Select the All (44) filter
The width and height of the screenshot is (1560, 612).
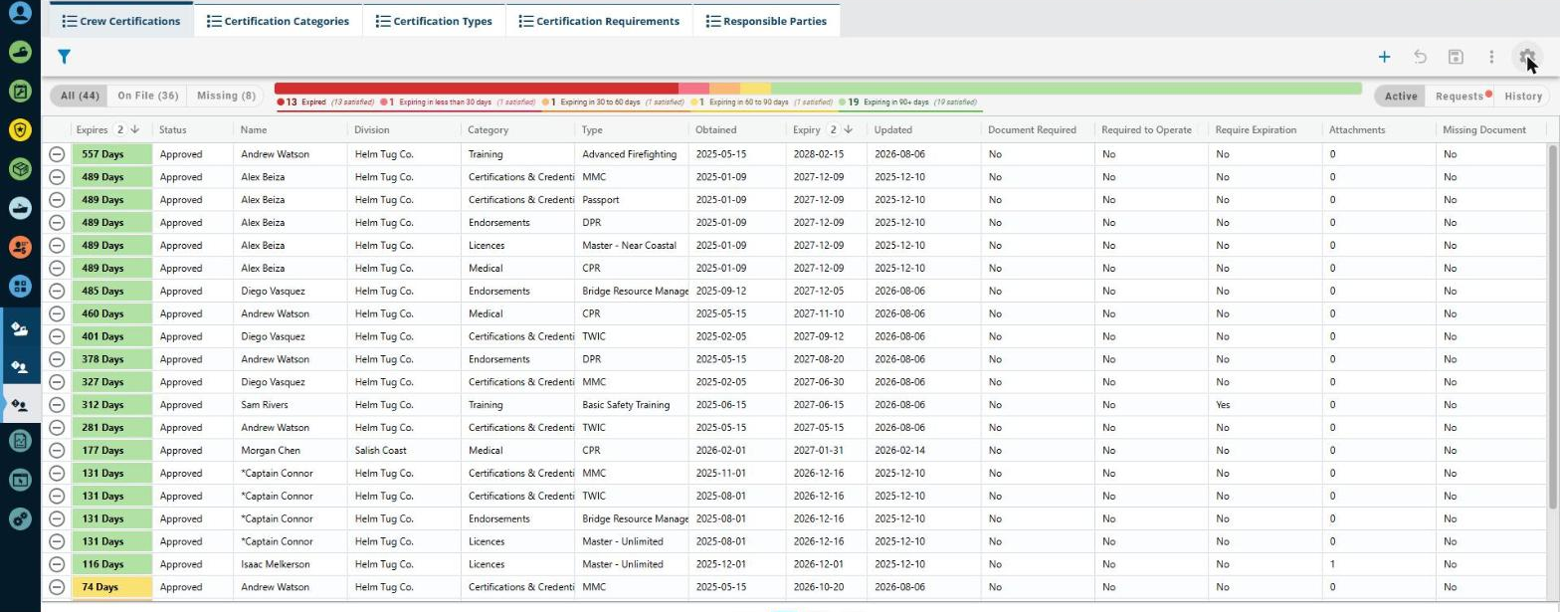pos(79,96)
